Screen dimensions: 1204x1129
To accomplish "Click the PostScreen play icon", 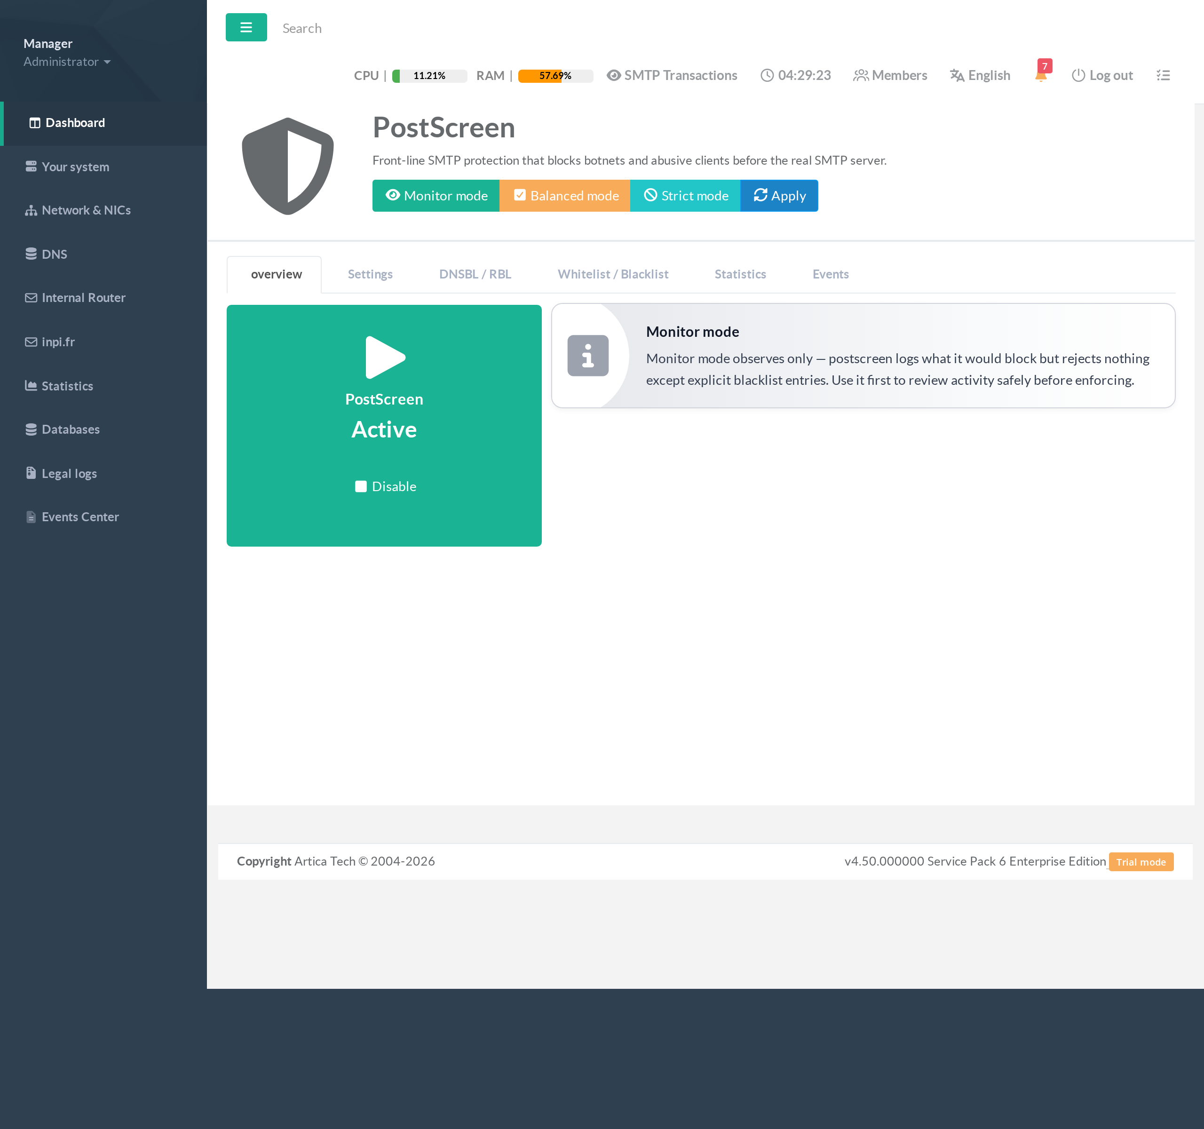I will 385,358.
